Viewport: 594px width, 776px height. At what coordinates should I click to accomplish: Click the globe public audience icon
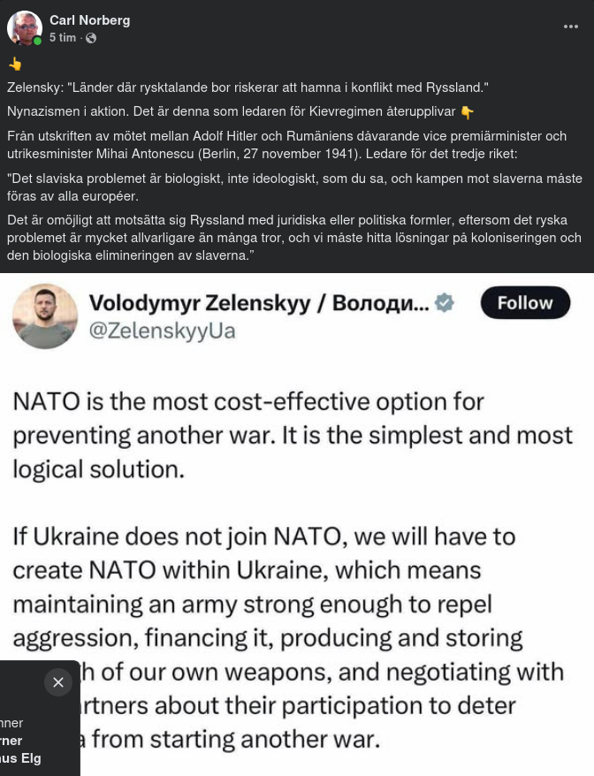click(x=91, y=38)
